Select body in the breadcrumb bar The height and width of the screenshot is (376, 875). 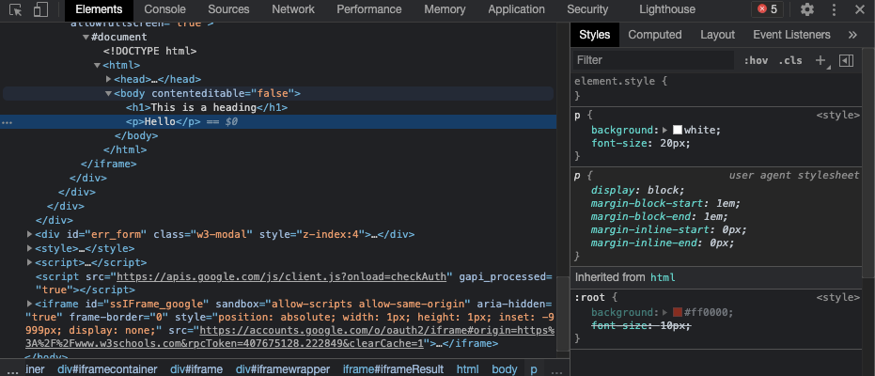click(x=505, y=369)
